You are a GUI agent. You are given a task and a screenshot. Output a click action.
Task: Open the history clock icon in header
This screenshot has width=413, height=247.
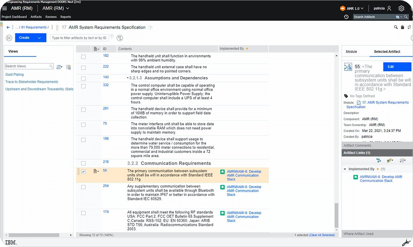coord(346,17)
